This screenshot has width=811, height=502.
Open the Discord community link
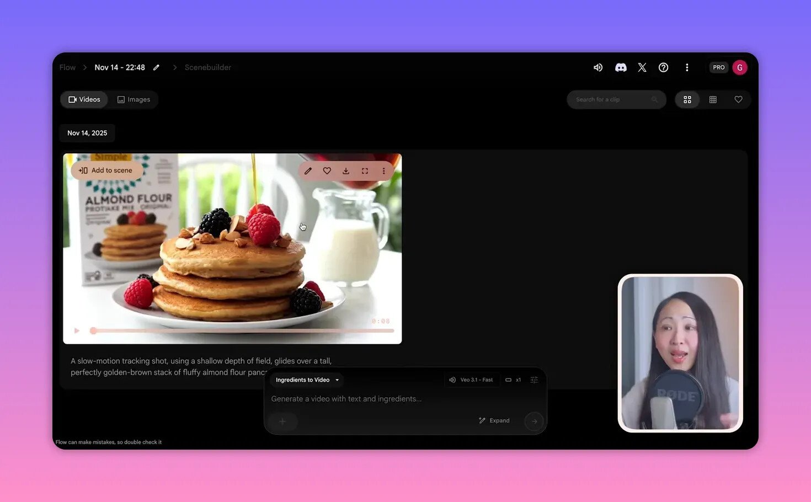coord(620,67)
